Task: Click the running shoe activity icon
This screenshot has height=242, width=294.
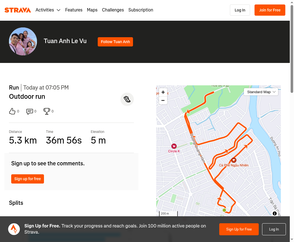Action: [x=127, y=99]
